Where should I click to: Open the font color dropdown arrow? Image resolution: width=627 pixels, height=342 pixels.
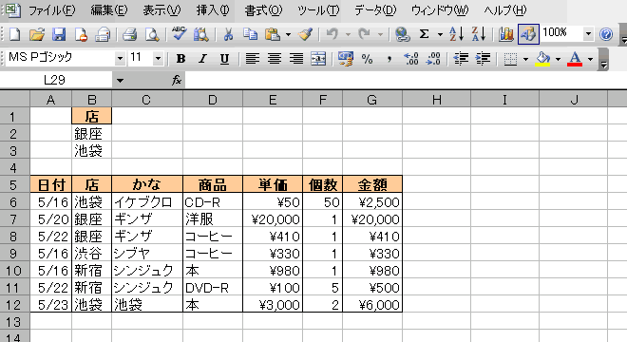[x=590, y=59]
